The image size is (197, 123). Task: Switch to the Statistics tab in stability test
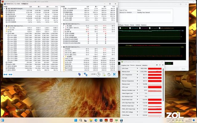coord(144,25)
